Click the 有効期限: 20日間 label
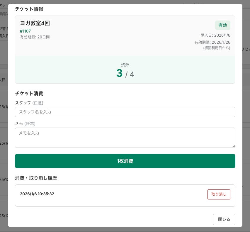Viewport: 250px width, 232px height. 35,37
